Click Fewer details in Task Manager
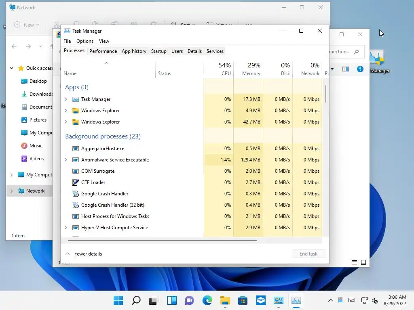This screenshot has height=310, width=414. point(83,254)
